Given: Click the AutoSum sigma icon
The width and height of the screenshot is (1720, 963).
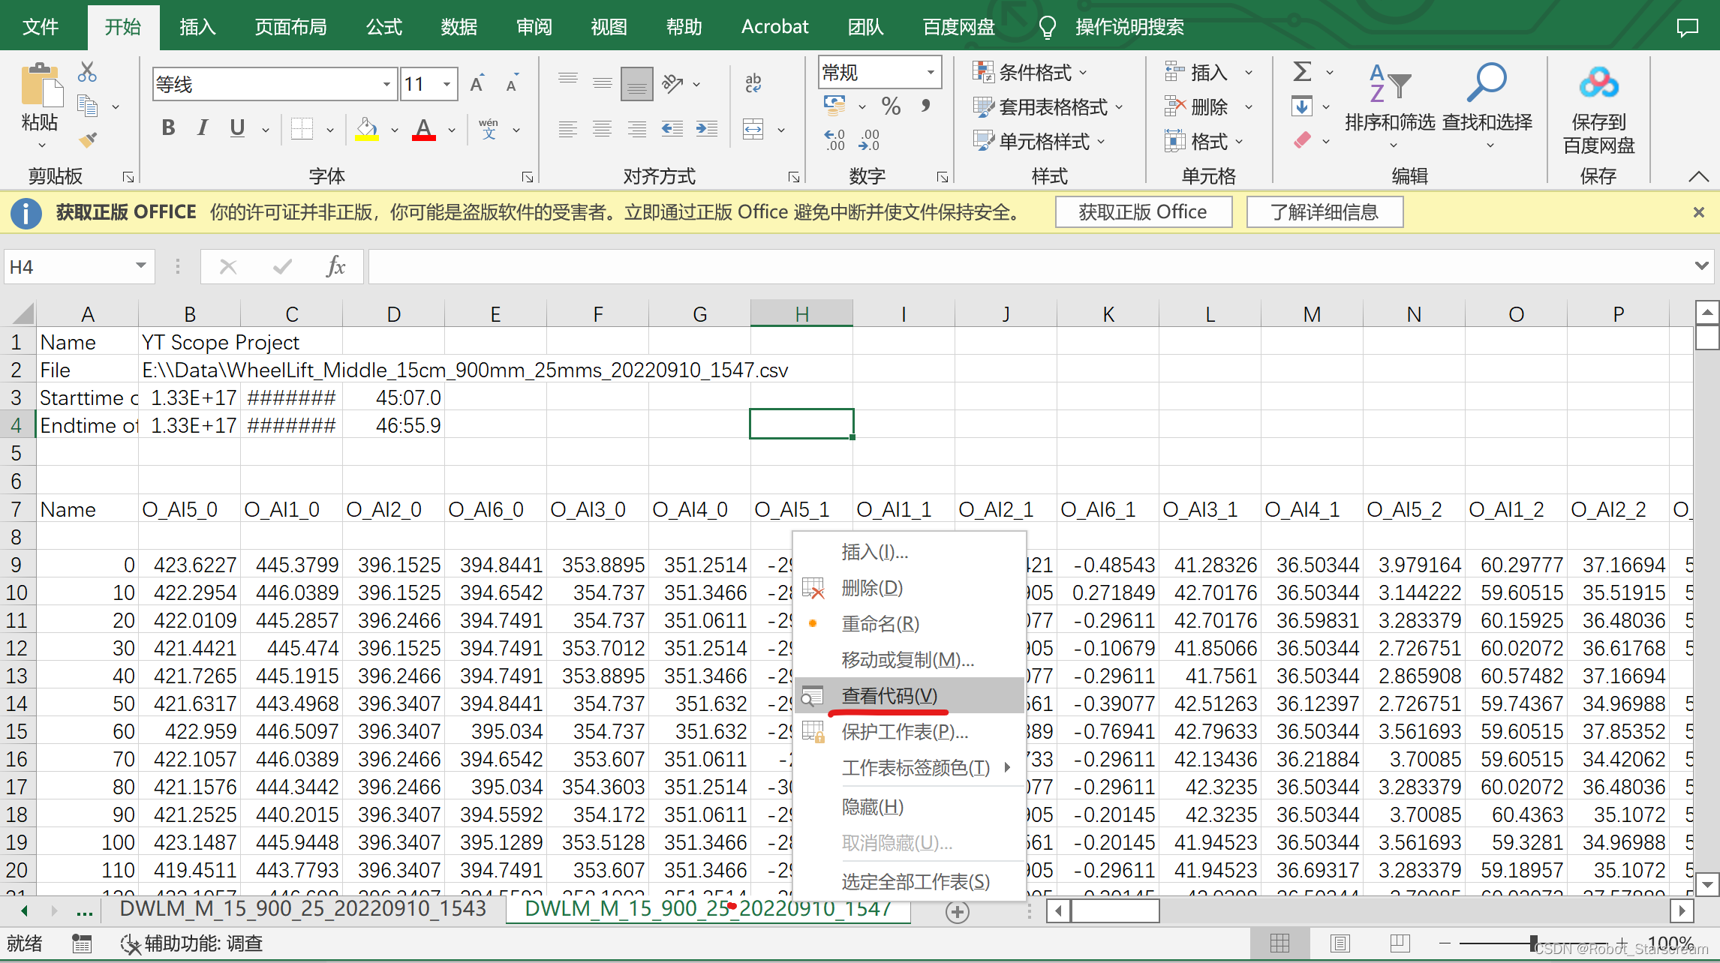Looking at the screenshot, I should 1302,72.
